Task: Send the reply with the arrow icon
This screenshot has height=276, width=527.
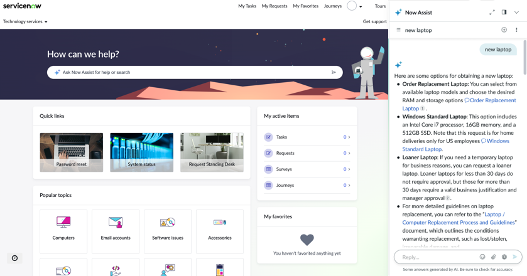Action: (x=515, y=257)
